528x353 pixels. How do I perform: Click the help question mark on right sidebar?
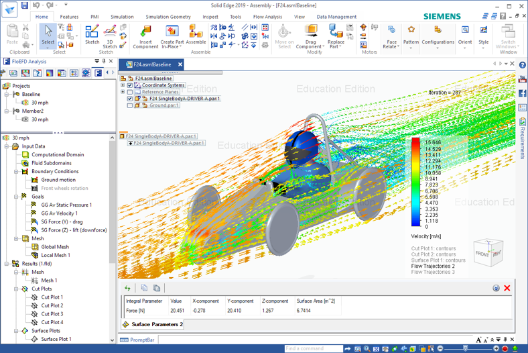(522, 65)
